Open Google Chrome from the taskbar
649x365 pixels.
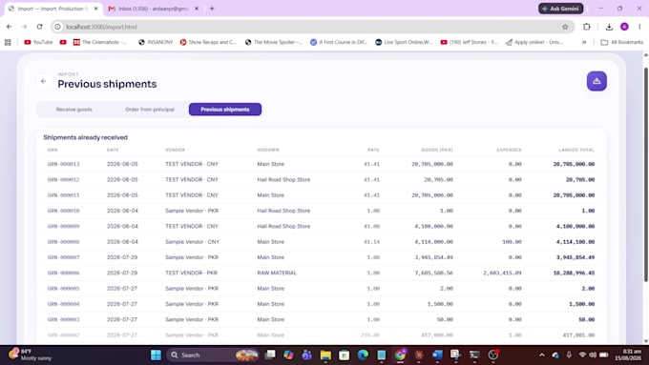click(x=400, y=355)
